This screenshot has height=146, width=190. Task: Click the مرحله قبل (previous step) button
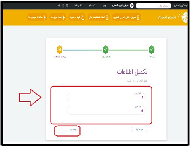[x=139, y=129]
